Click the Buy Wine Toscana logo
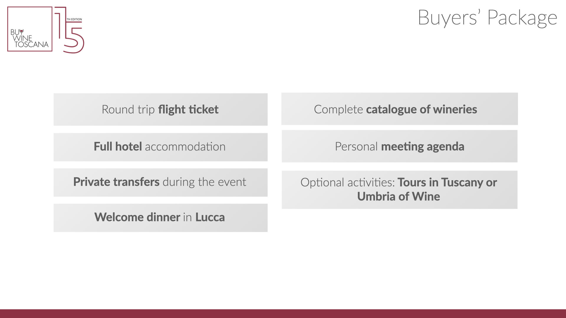Image resolution: width=566 pixels, height=318 pixels. [30, 29]
